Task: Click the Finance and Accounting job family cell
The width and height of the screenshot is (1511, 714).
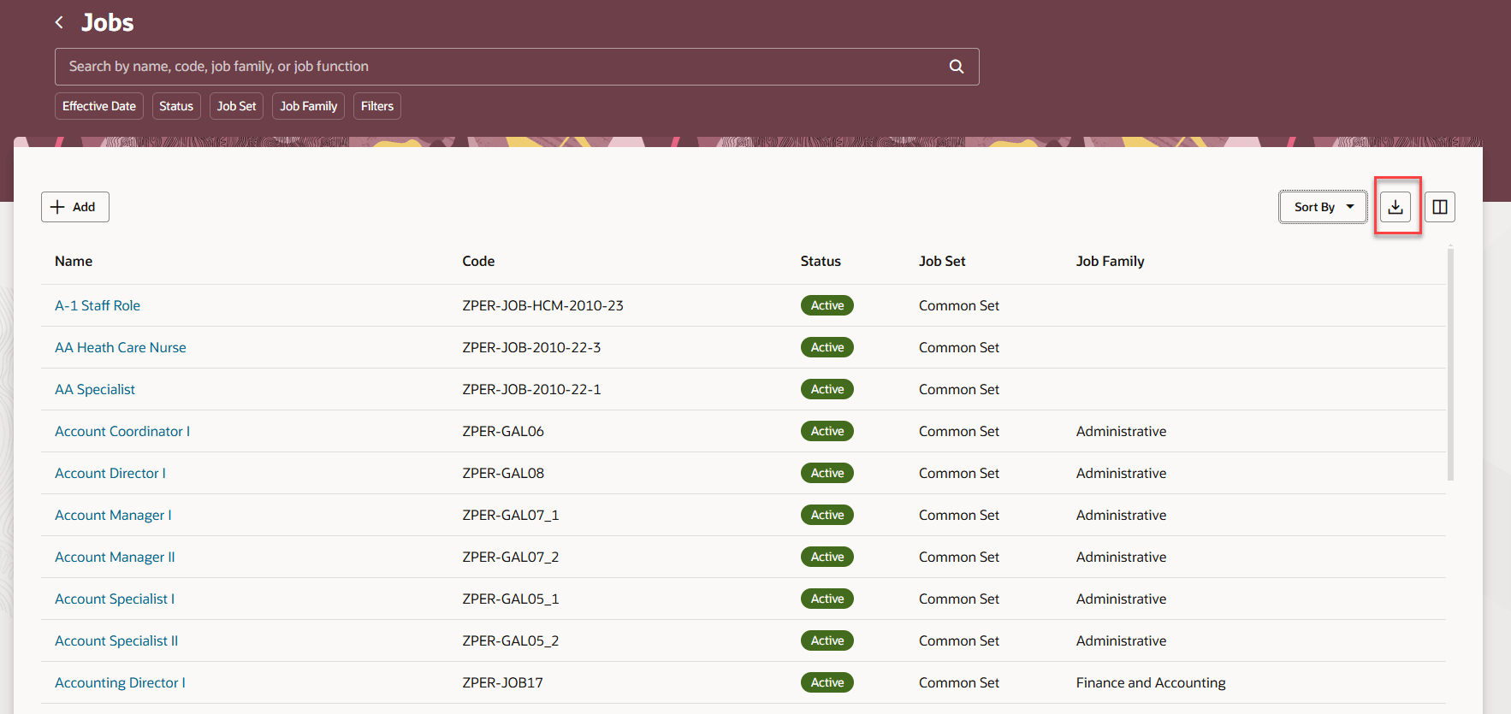Action: (1151, 682)
